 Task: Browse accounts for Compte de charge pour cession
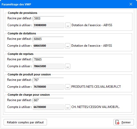coord(67,107)
